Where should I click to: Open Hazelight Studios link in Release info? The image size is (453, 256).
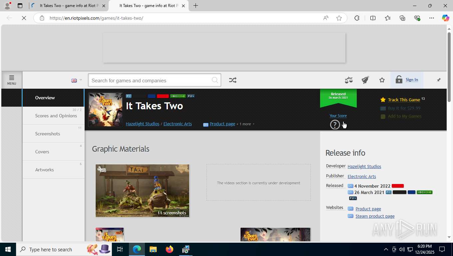[x=364, y=166]
